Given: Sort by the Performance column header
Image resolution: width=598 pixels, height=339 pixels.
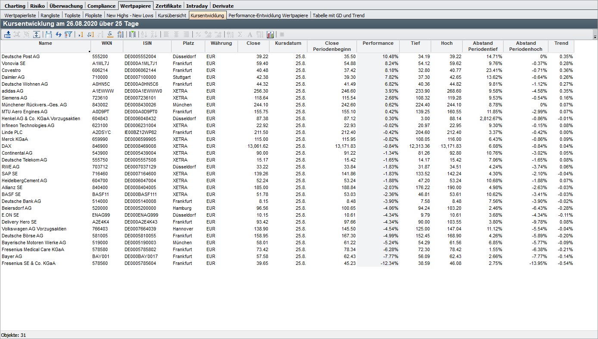Looking at the screenshot, I should (378, 43).
